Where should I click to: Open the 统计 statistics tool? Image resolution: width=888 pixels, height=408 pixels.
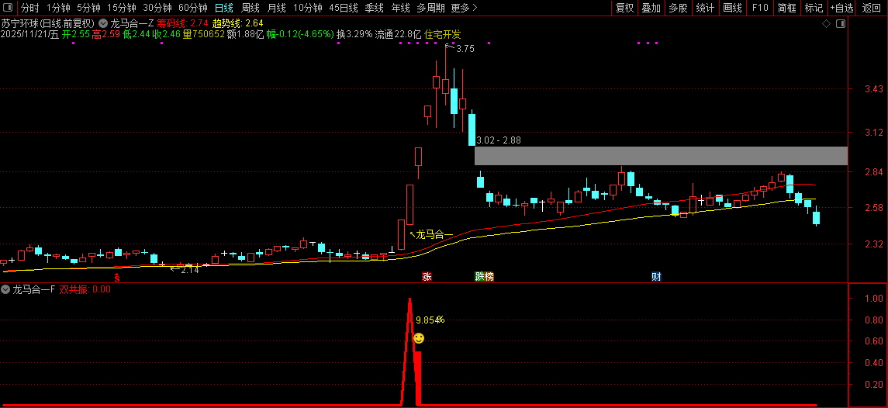(705, 8)
